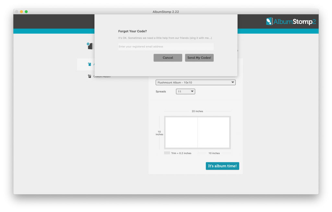
Task: Click the 20 inches width label
Action: click(197, 111)
